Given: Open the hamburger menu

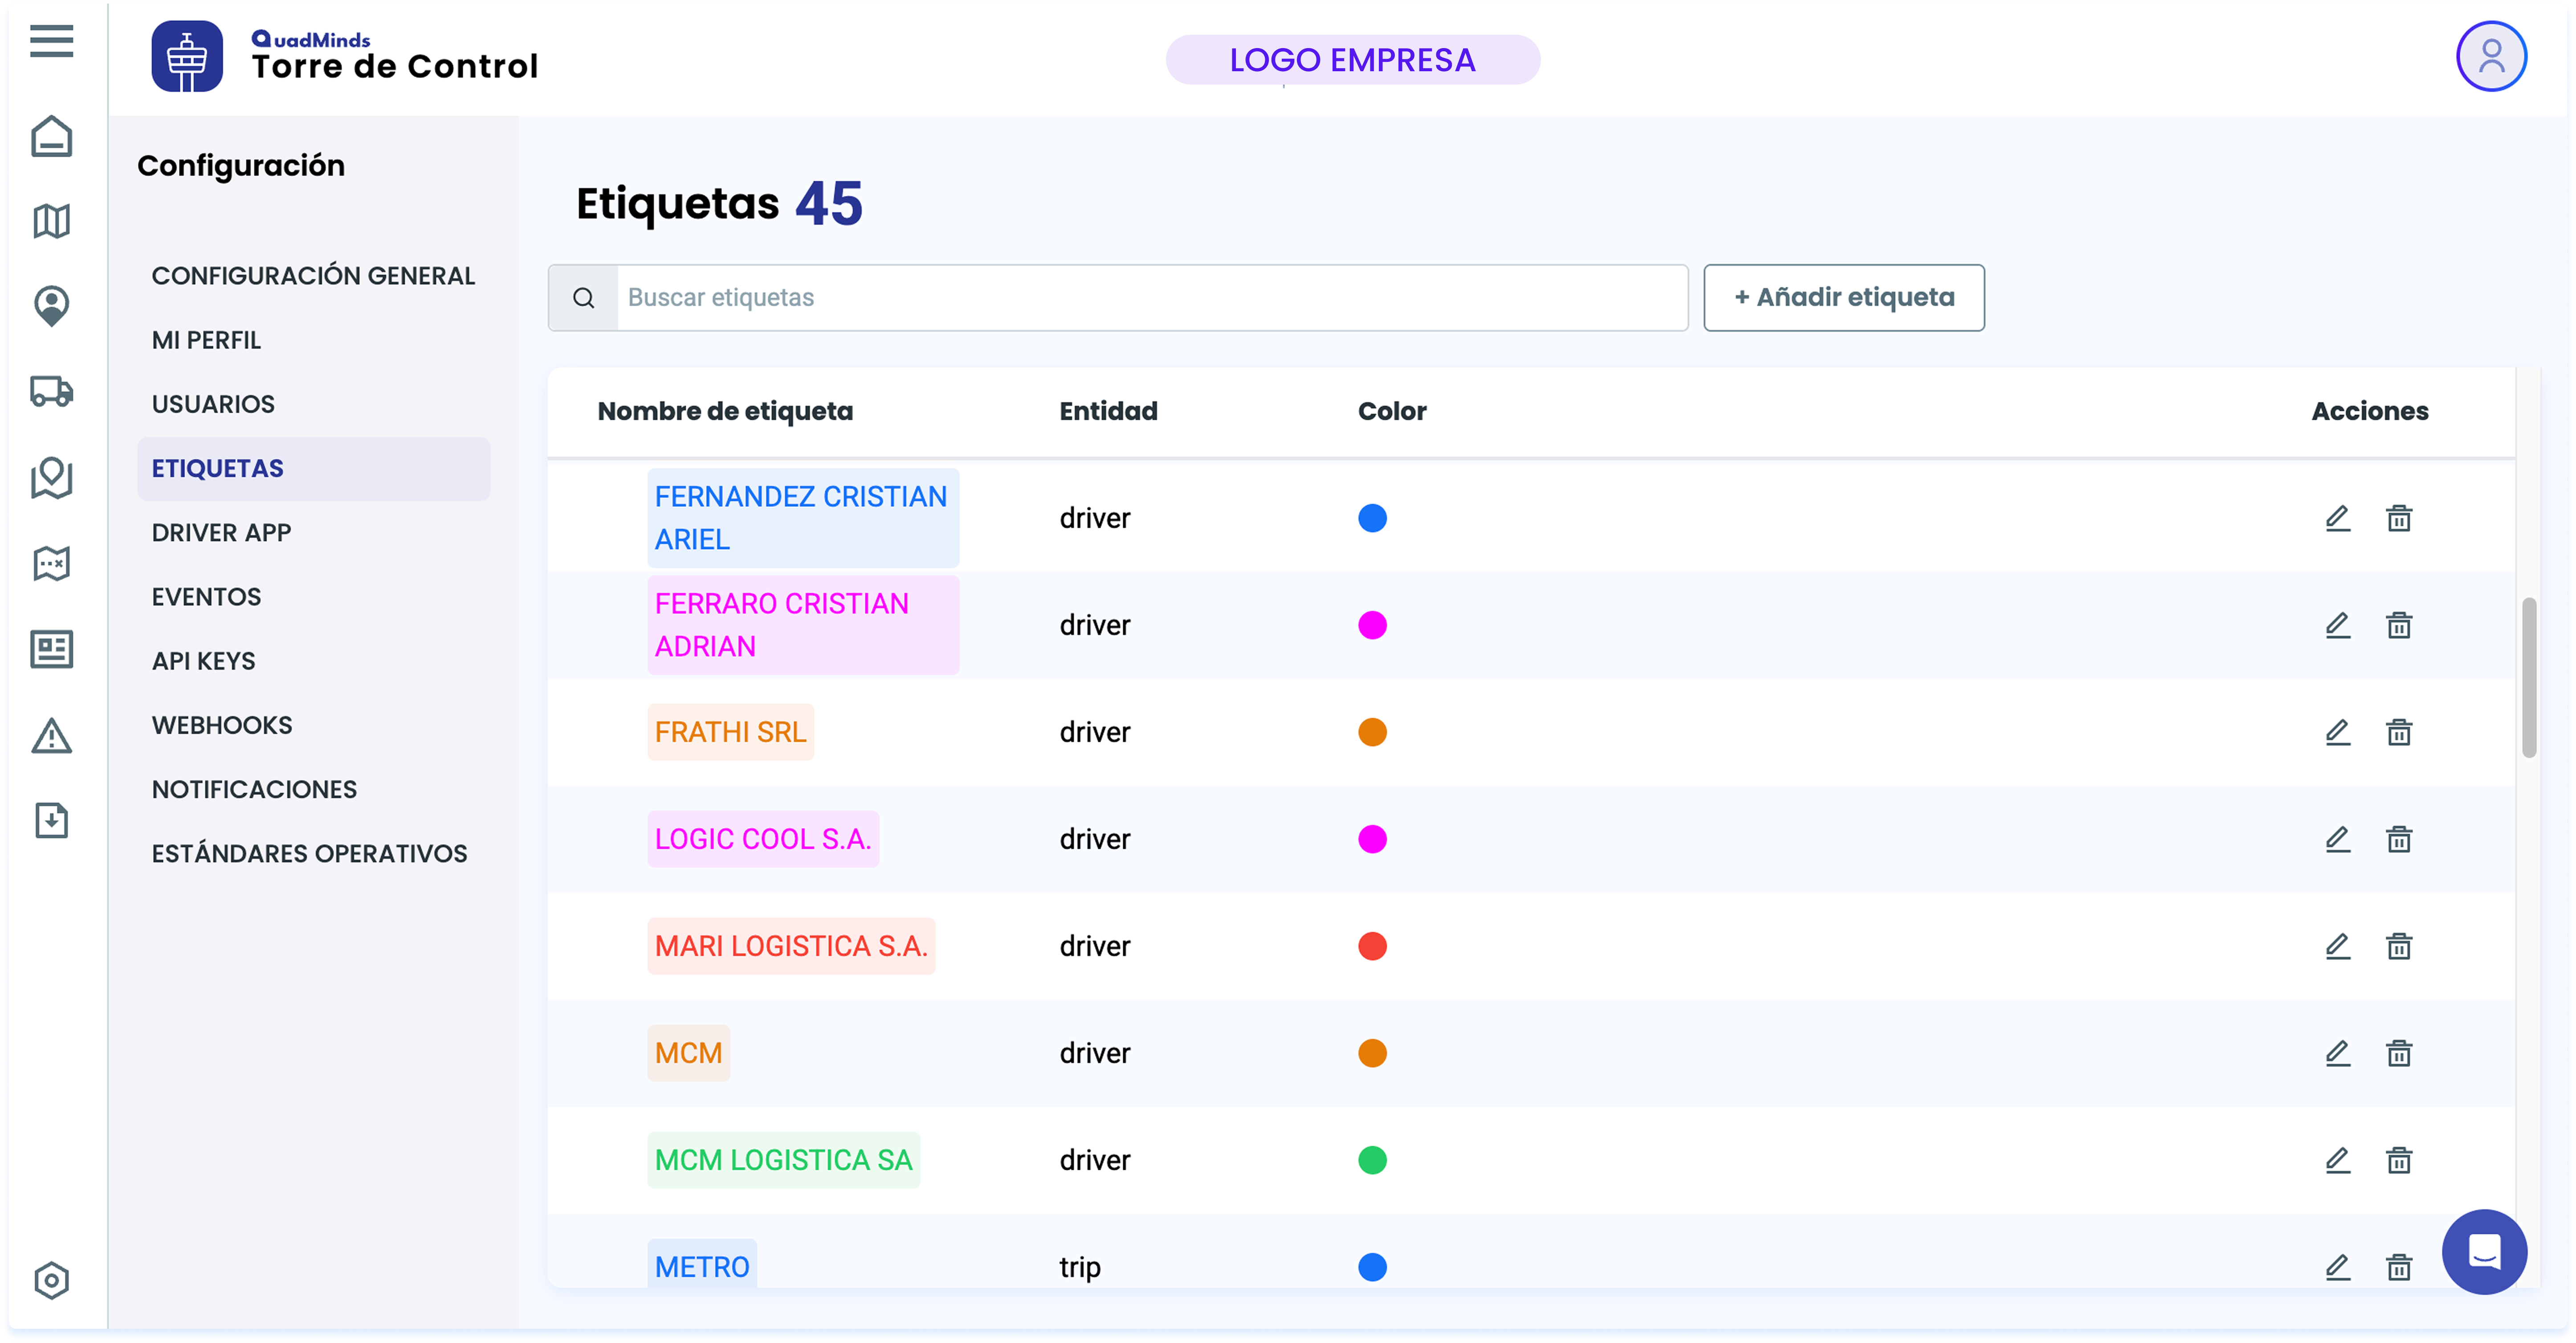Looking at the screenshot, I should (51, 41).
